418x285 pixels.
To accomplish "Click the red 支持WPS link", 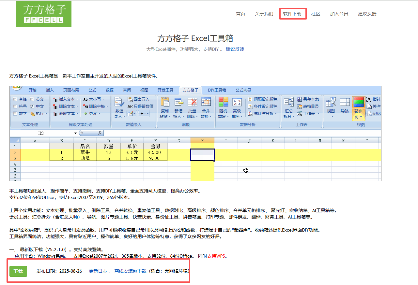I will tap(216, 256).
